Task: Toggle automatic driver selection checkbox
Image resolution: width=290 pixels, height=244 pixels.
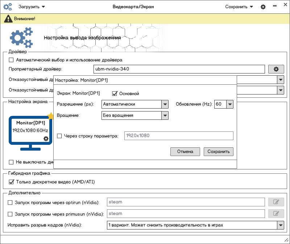Action: pos(11,60)
